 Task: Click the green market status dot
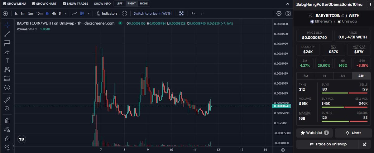120,23
